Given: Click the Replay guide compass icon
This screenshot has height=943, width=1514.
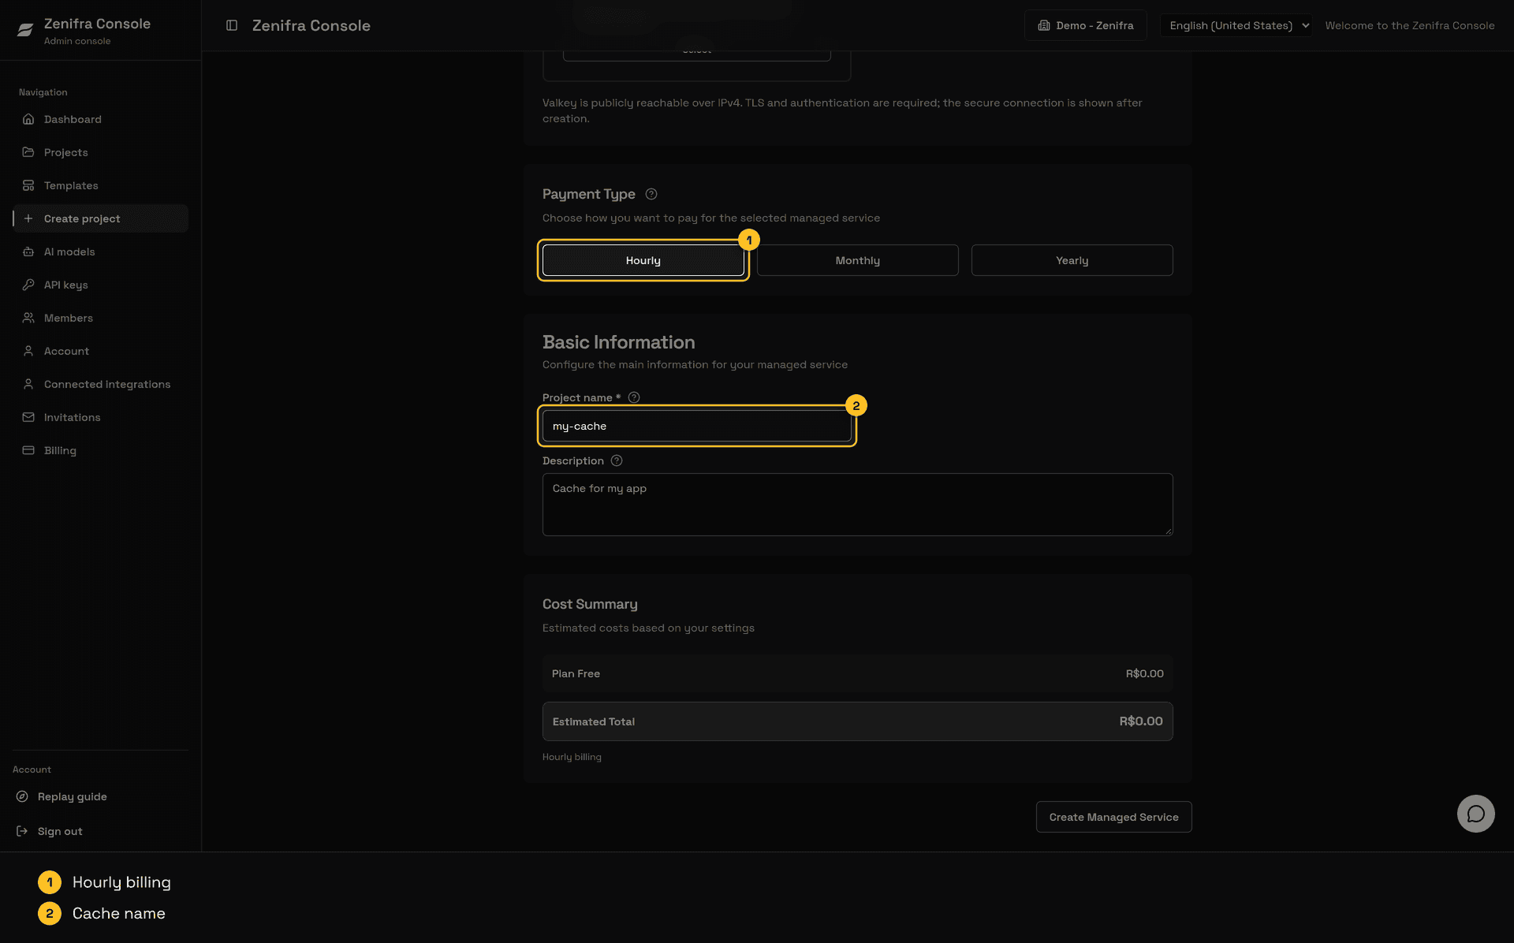Looking at the screenshot, I should (x=22, y=796).
